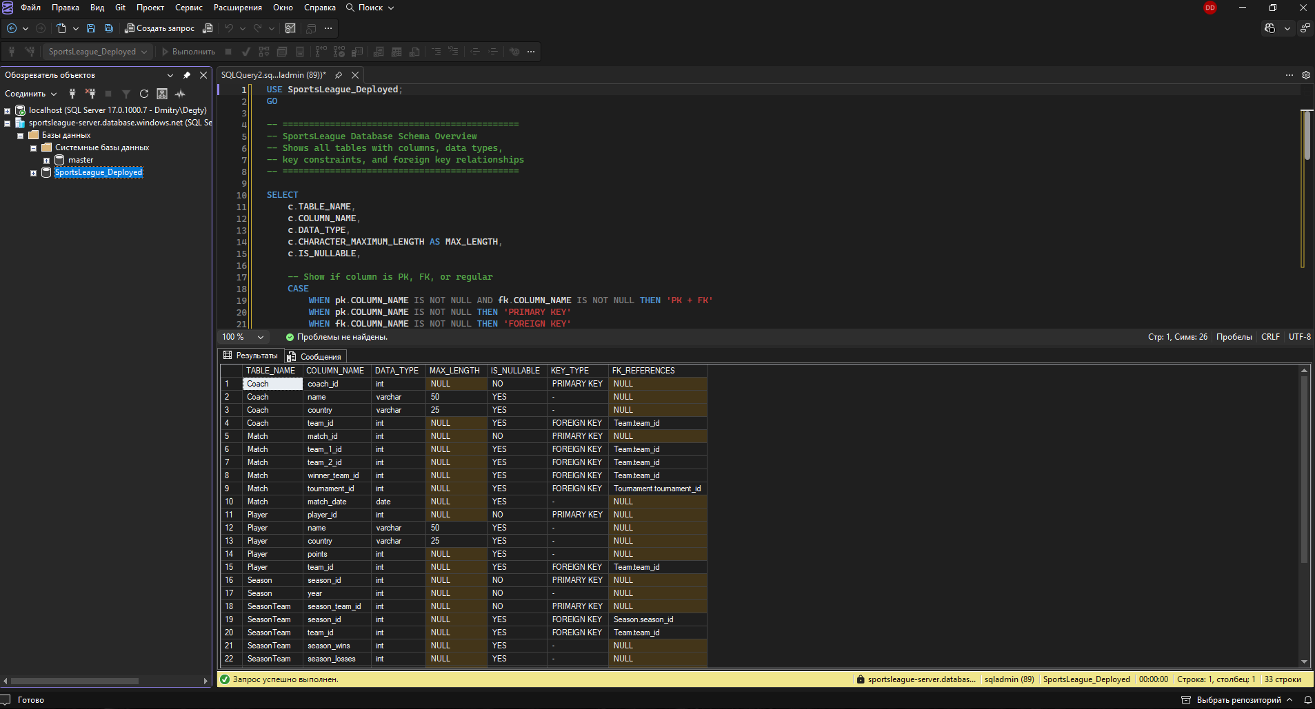Open the notifications bell icon
The image size is (1315, 709).
pos(1307,700)
